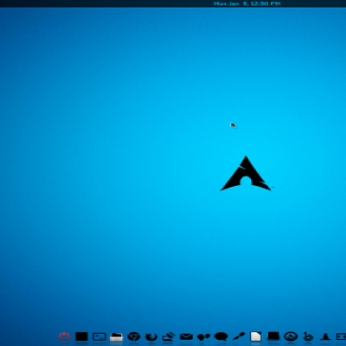
Task: Launch the terminal from the dock
Action: click(x=99, y=336)
